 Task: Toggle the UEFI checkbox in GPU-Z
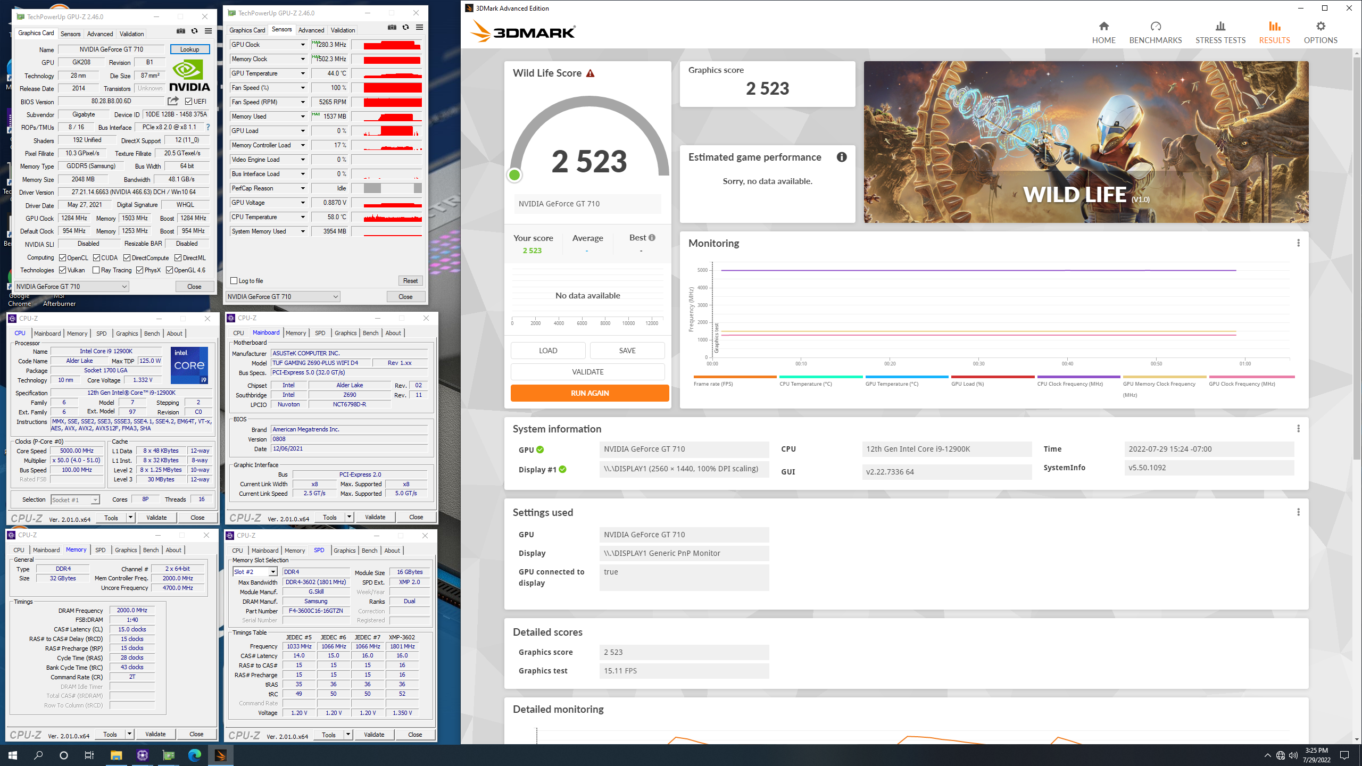coord(188,101)
